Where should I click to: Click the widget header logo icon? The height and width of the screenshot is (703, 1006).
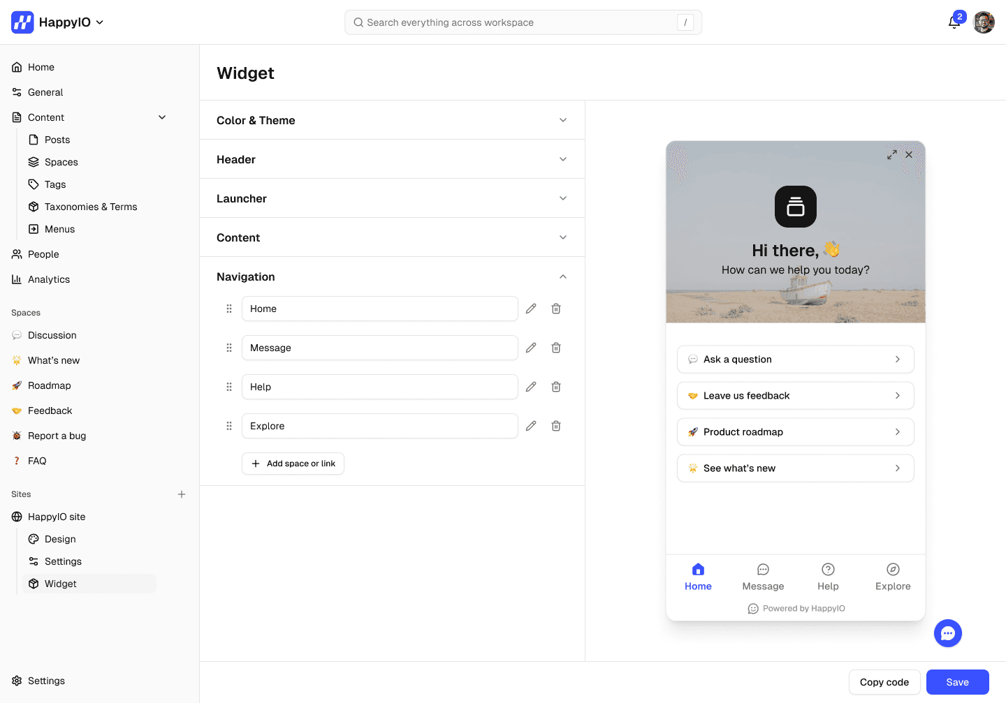point(796,207)
